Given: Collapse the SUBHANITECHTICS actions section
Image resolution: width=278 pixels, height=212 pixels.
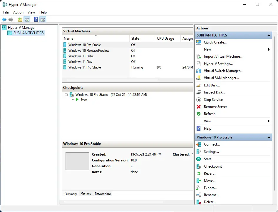Looking at the screenshot, I should [269, 35].
